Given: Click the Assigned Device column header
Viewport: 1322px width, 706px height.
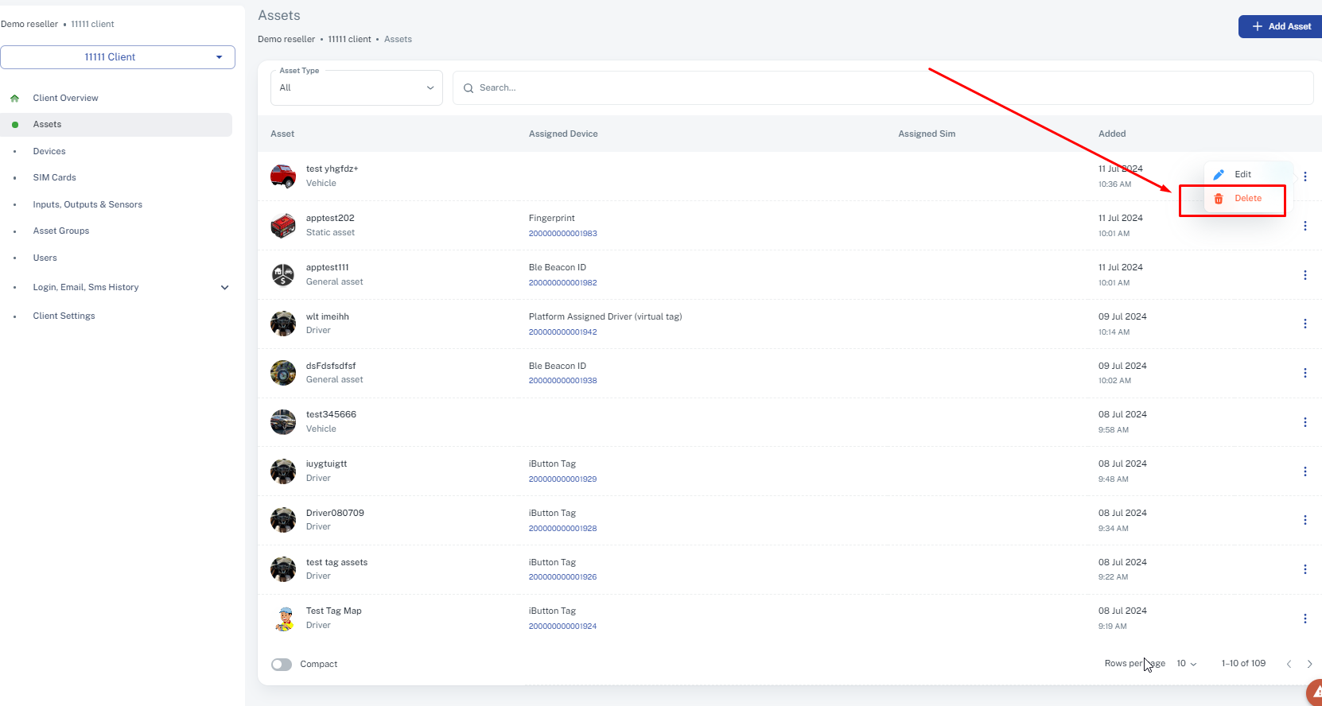Looking at the screenshot, I should tap(563, 134).
